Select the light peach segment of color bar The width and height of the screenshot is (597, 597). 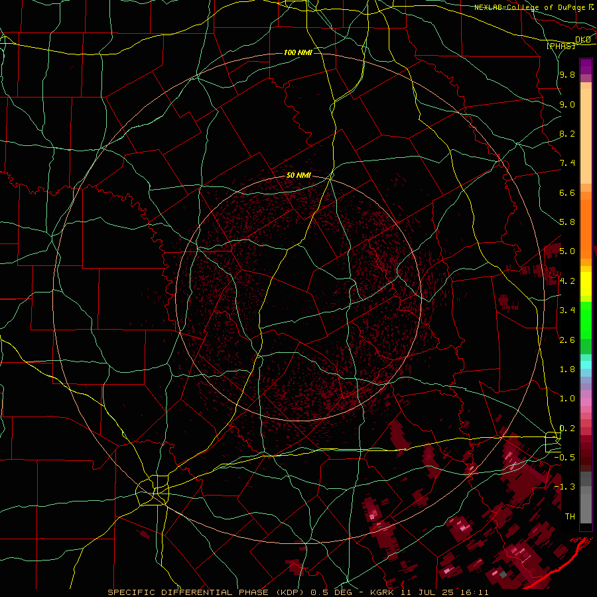pyautogui.click(x=586, y=136)
